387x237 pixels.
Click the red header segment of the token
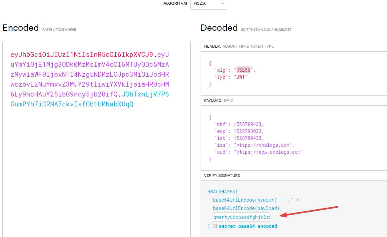click(x=82, y=55)
